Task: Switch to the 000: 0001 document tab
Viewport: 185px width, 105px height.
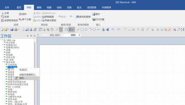Action: click(x=55, y=35)
